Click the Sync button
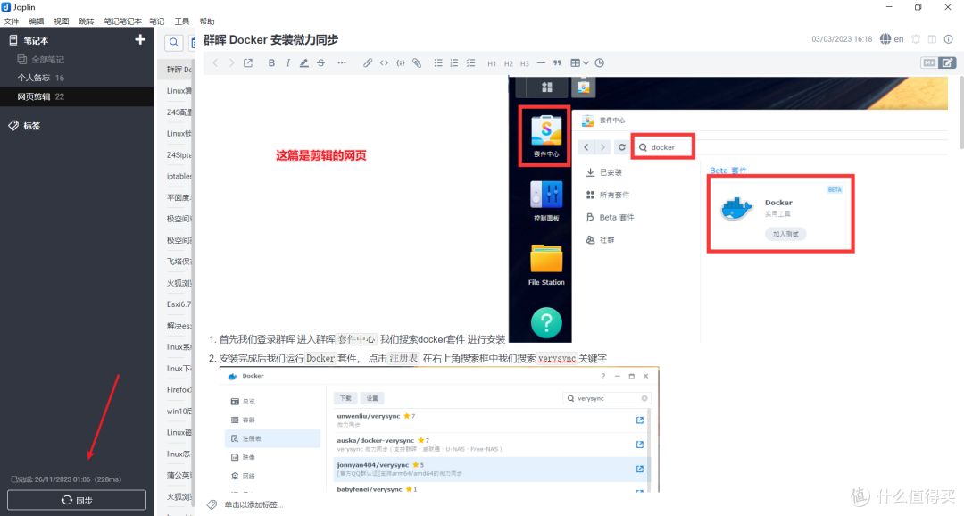Screen dimensions: 964x516 tap(77, 500)
